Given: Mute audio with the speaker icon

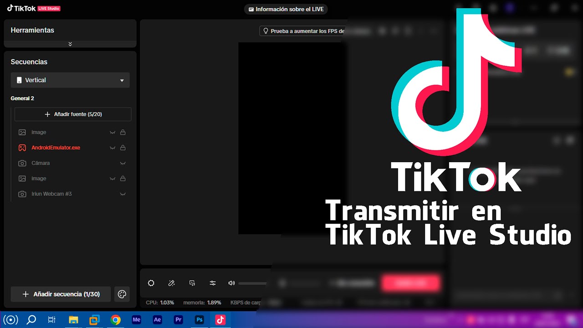Looking at the screenshot, I should tap(231, 283).
